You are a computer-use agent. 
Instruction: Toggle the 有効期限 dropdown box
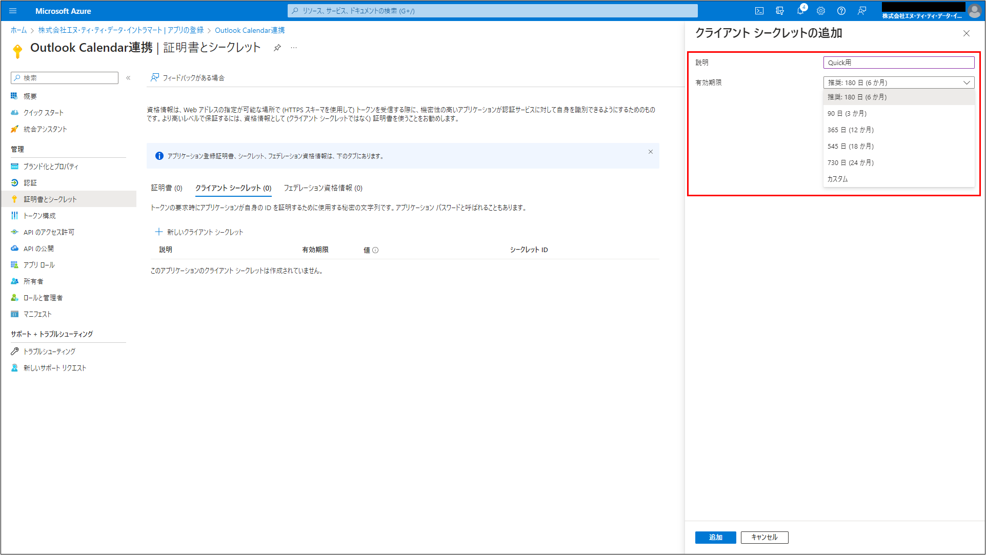899,83
